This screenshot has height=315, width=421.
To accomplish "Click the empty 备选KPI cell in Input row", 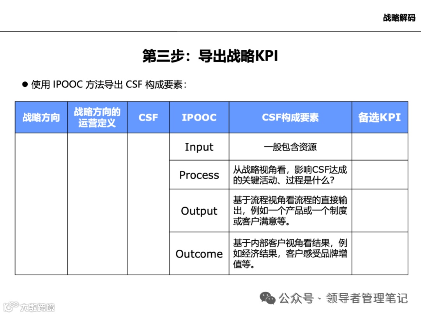I will tap(380, 147).
